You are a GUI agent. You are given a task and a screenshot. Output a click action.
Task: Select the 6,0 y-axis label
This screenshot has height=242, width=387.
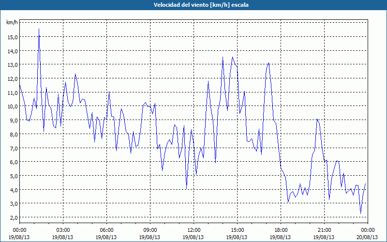14,162
